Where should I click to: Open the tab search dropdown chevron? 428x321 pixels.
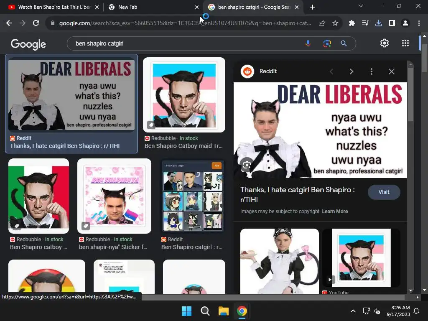[361, 6]
